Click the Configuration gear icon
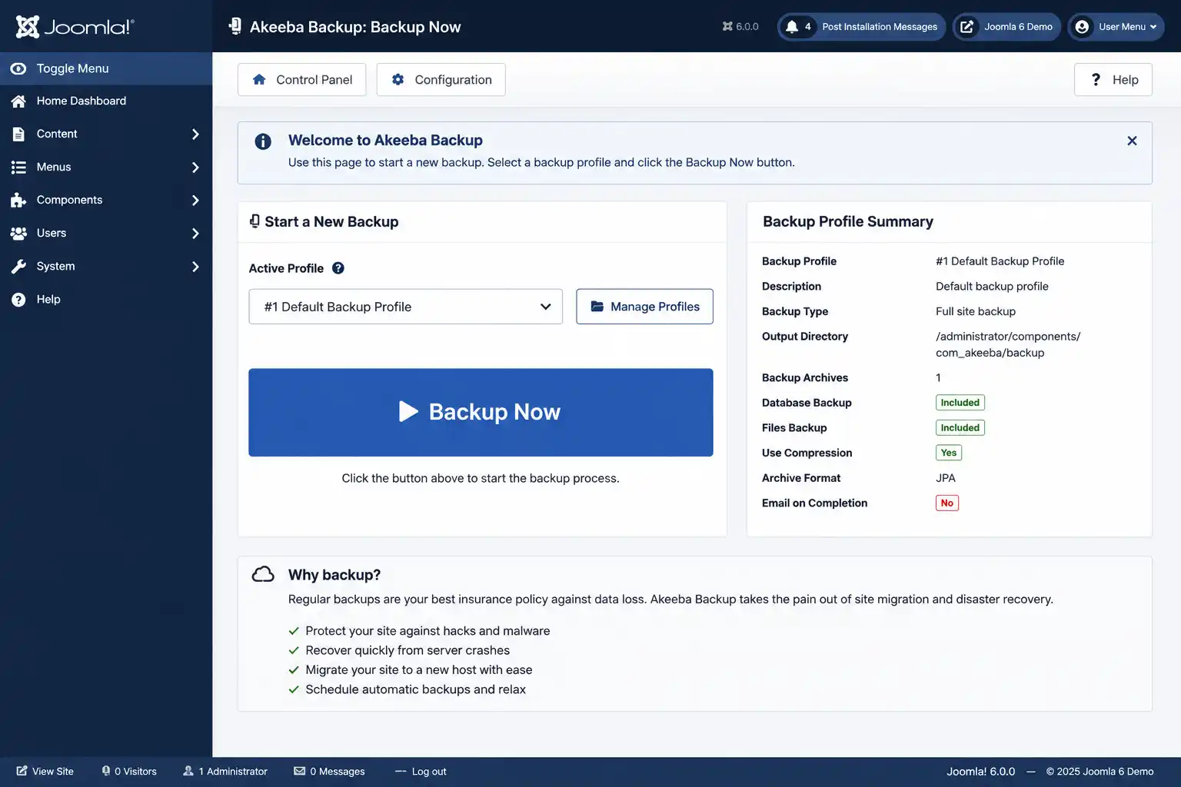Viewport: 1181px width, 787px height. pyautogui.click(x=398, y=79)
